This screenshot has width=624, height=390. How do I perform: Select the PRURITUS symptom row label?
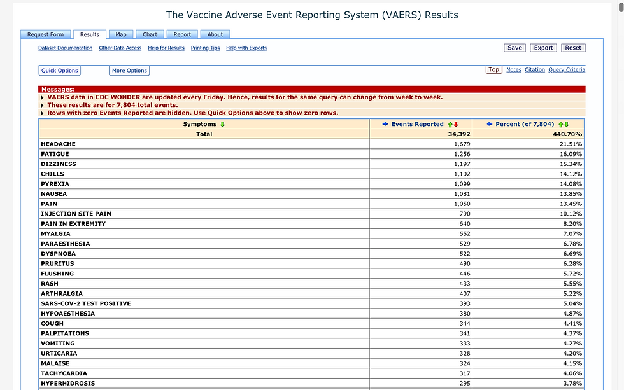pos(57,263)
